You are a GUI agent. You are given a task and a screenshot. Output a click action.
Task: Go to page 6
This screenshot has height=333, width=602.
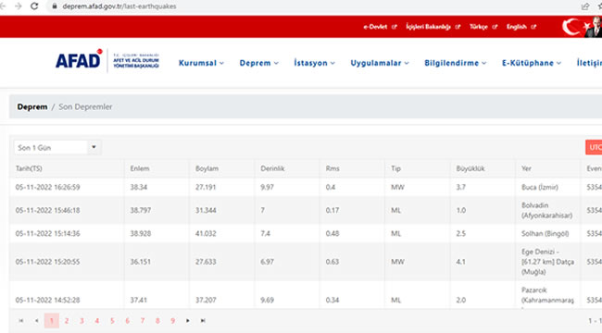click(x=127, y=321)
